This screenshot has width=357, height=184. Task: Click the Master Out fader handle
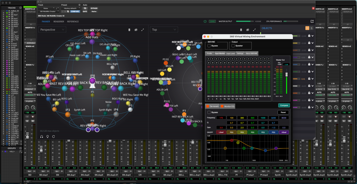(287, 75)
